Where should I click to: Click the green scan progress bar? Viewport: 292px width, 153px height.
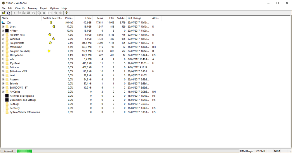pos(24,151)
